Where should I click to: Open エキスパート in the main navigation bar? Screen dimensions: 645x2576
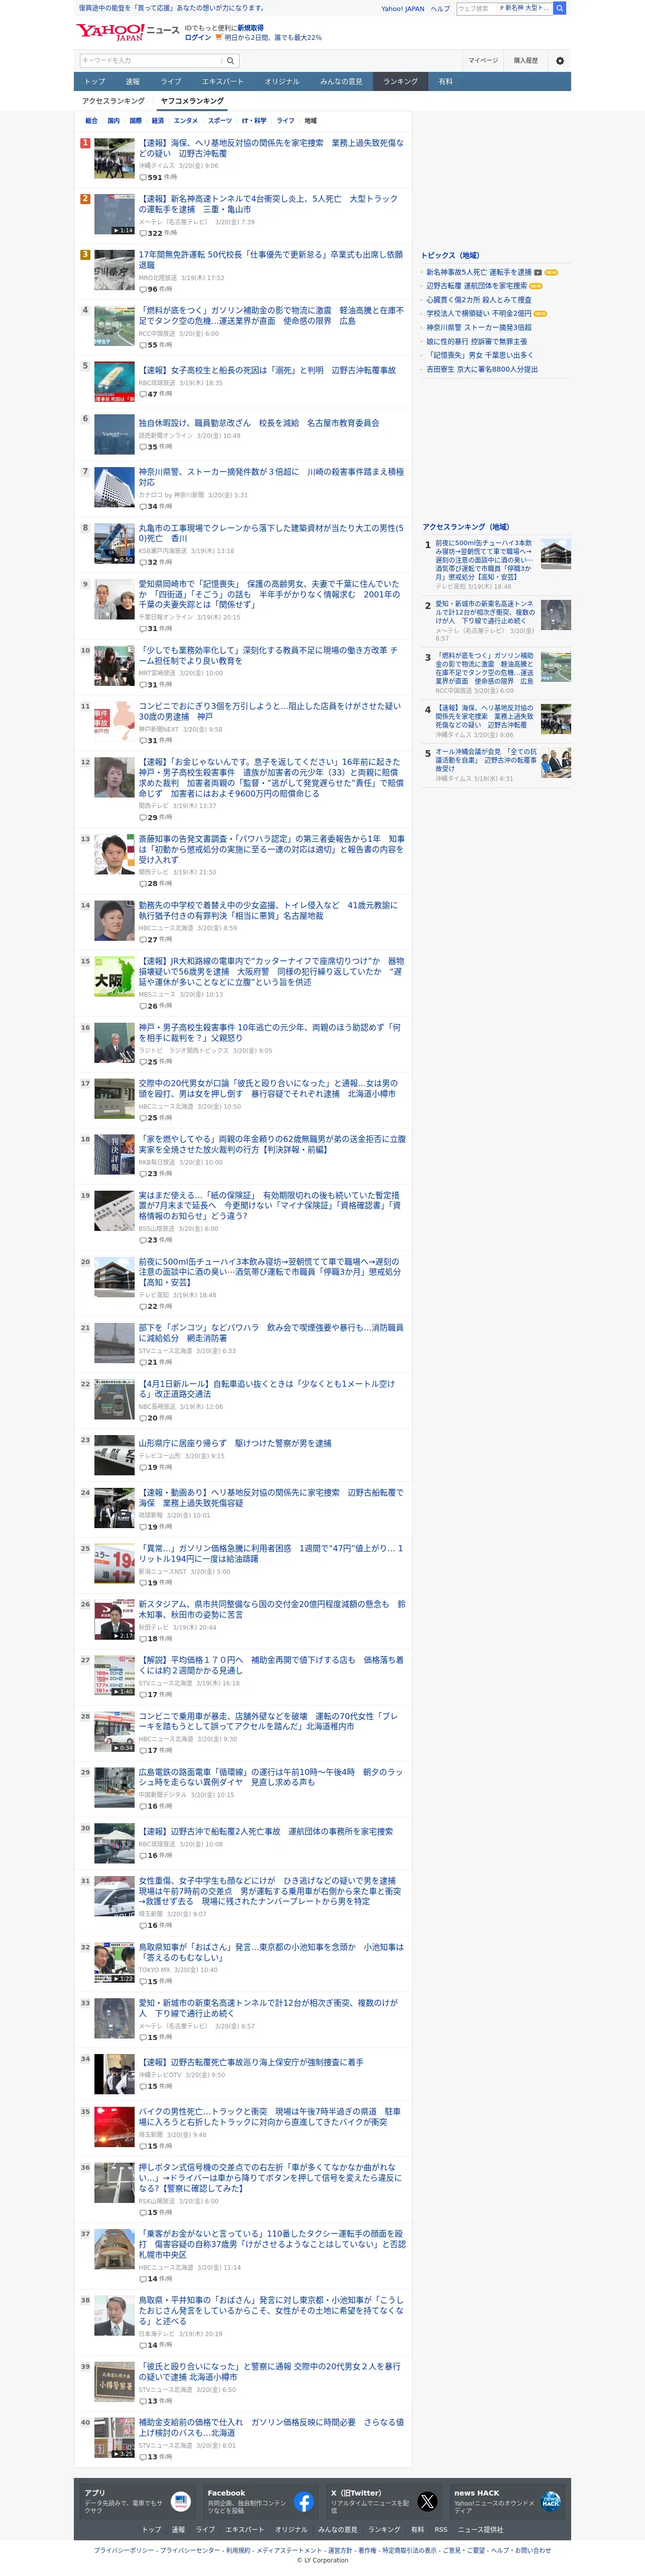click(x=222, y=81)
